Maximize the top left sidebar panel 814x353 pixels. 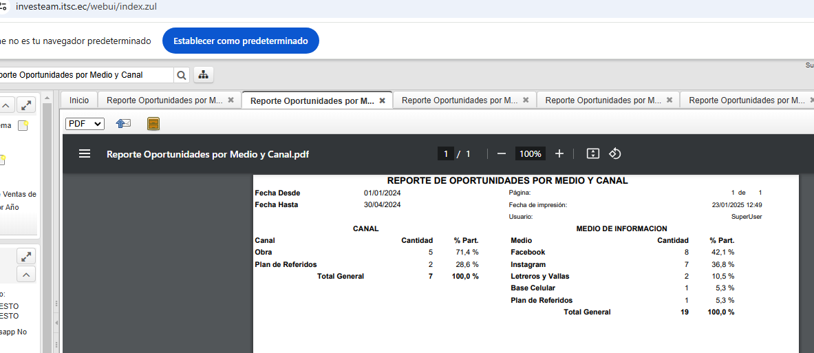[x=25, y=105]
